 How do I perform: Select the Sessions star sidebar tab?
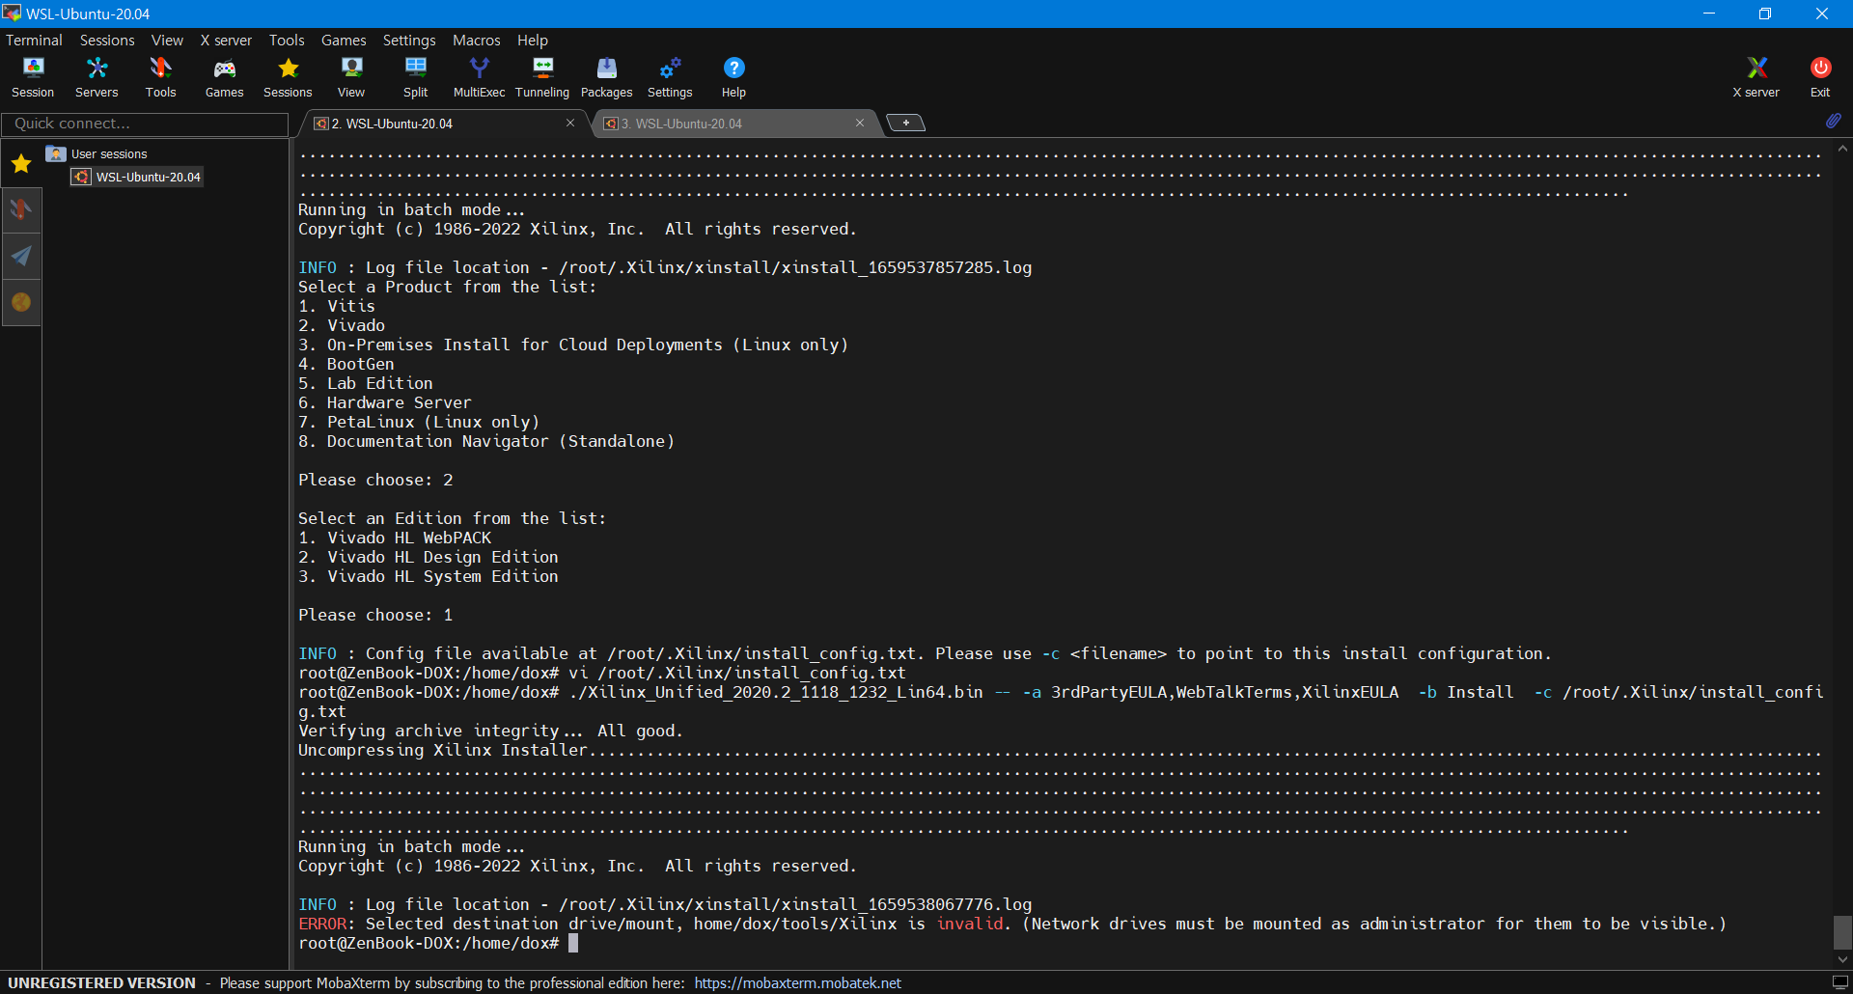coord(21,164)
